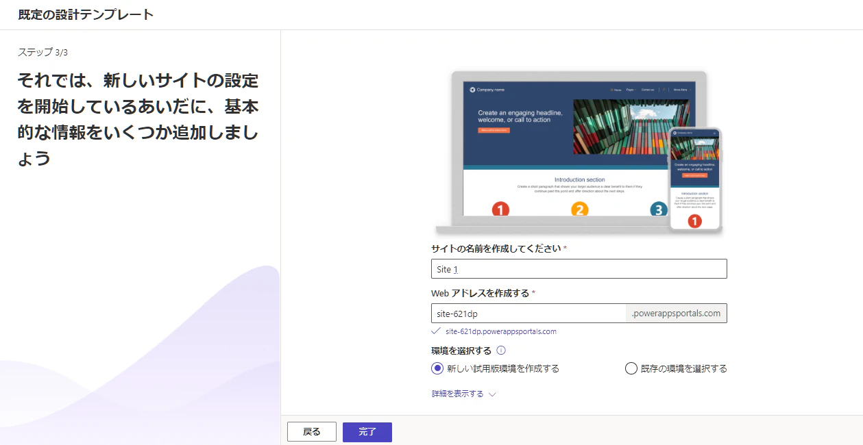
Task: Click the サイトの名前を作成してください label
Action: [496, 249]
